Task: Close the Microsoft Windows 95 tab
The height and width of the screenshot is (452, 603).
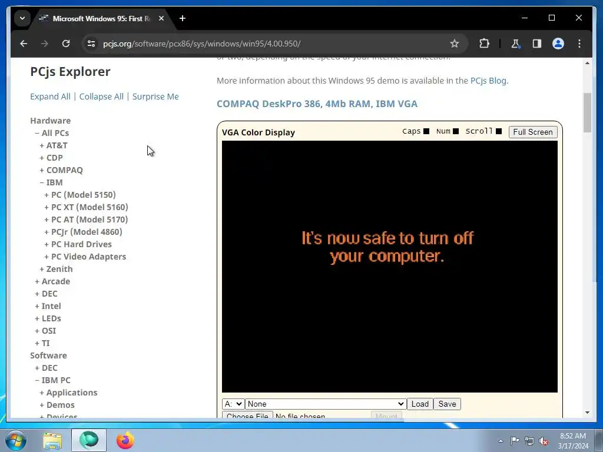Action: point(161,18)
